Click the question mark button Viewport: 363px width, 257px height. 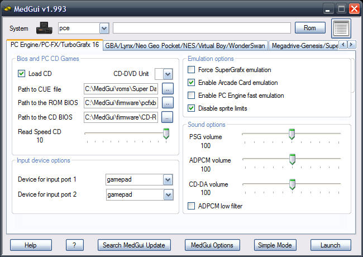click(x=74, y=245)
